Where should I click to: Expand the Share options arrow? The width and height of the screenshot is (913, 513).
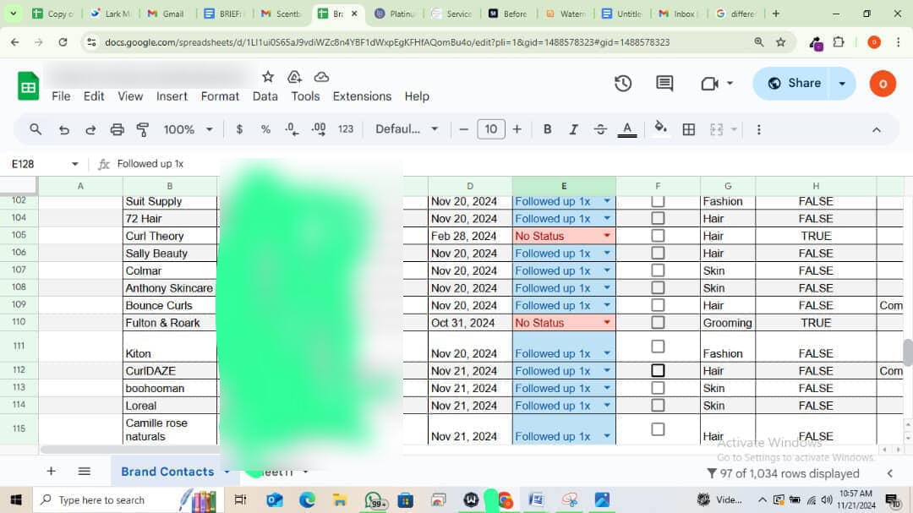tap(842, 84)
